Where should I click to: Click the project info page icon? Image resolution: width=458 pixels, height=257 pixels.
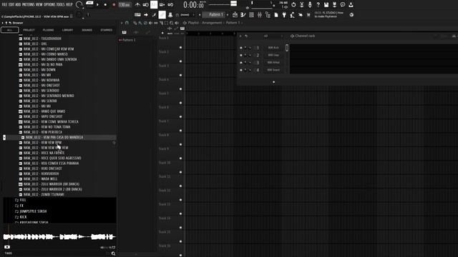276,14
